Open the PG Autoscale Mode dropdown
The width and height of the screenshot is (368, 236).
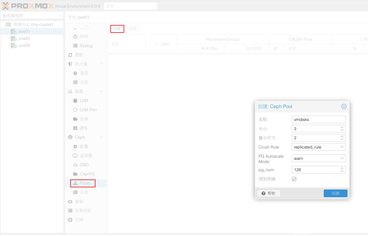click(342, 158)
